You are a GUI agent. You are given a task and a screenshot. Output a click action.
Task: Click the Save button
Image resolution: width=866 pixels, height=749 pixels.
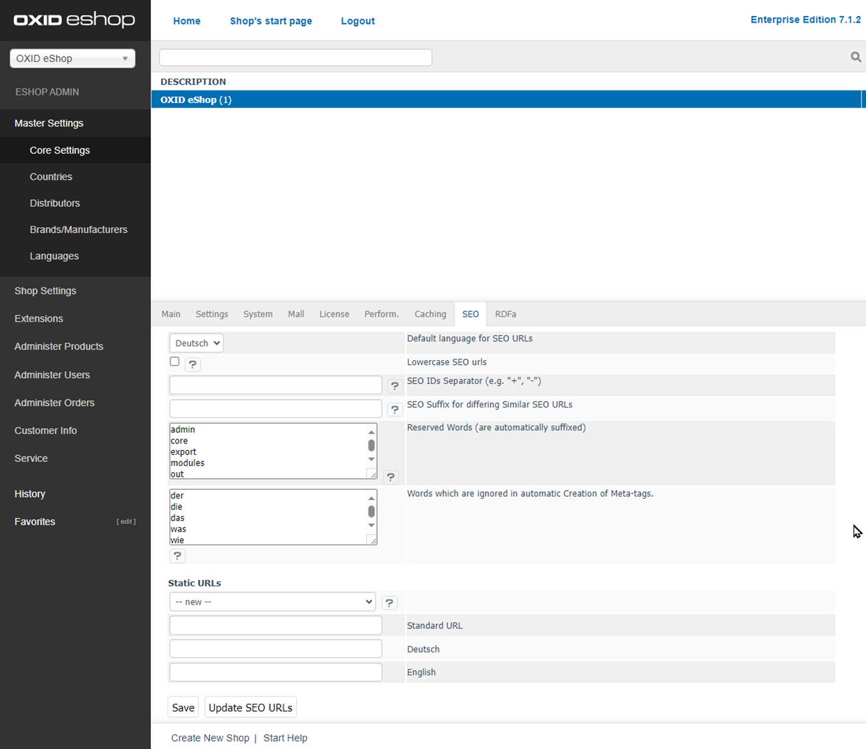(183, 708)
